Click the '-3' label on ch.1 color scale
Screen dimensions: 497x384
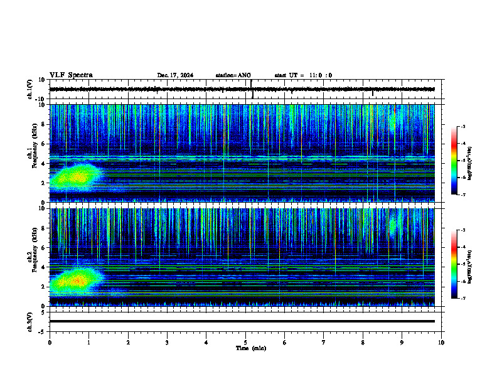(462, 126)
